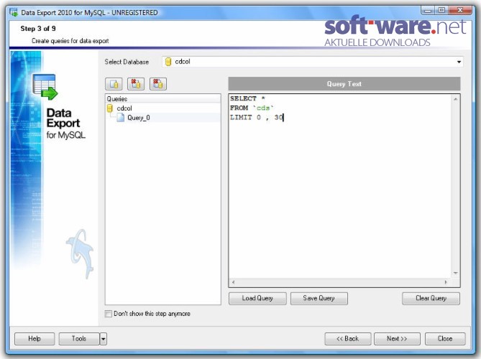Open Help

tap(35, 339)
